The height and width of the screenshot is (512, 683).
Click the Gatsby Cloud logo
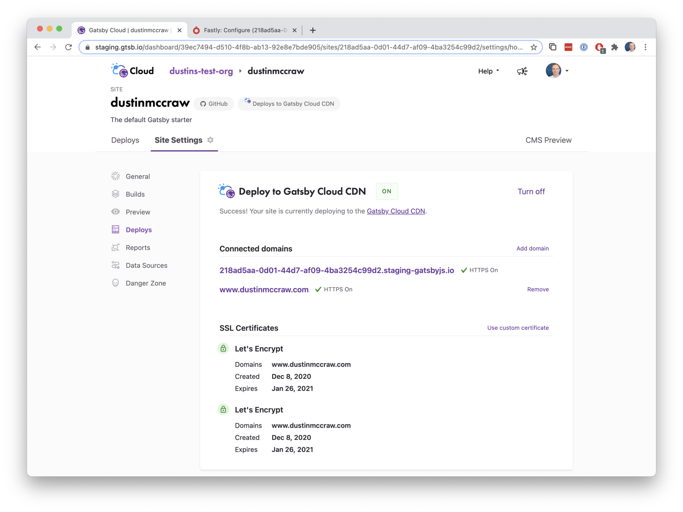coord(132,71)
